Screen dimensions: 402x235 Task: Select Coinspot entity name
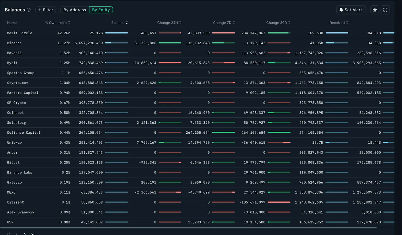[x=15, y=113]
